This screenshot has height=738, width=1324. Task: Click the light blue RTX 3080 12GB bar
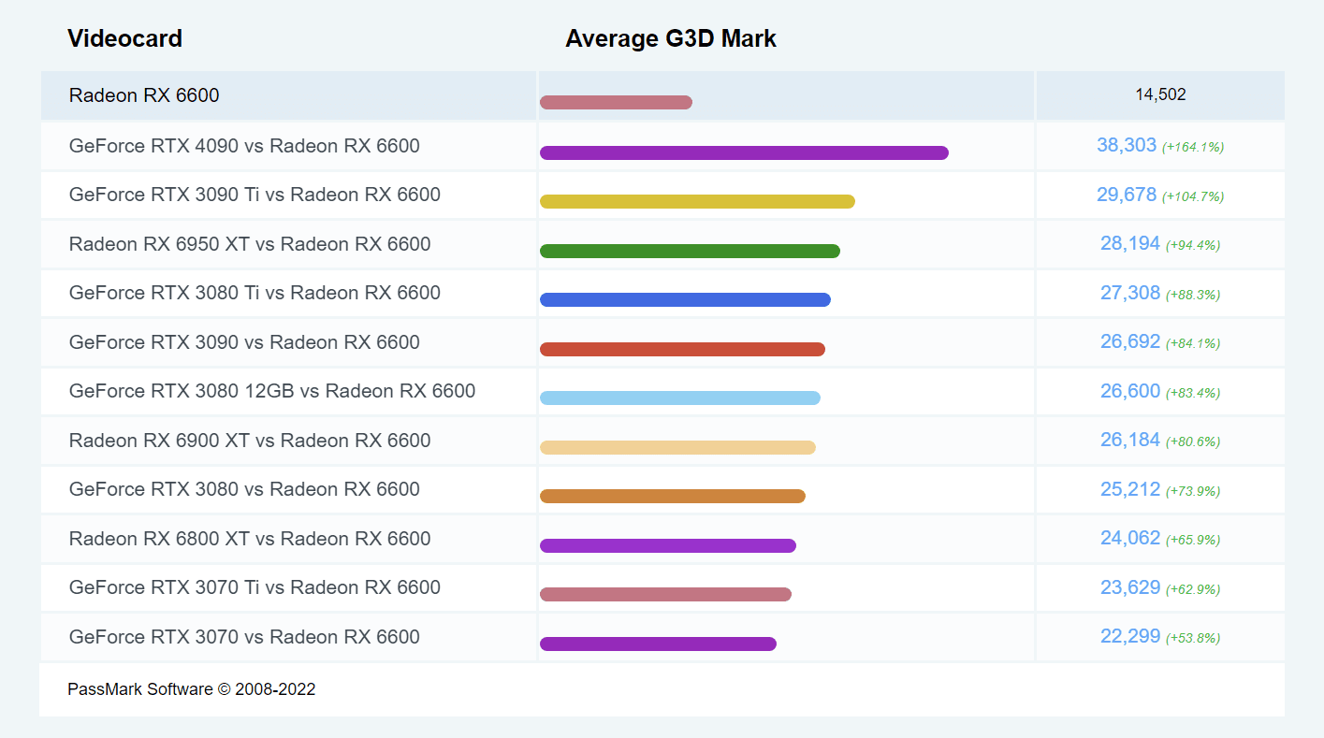680,398
